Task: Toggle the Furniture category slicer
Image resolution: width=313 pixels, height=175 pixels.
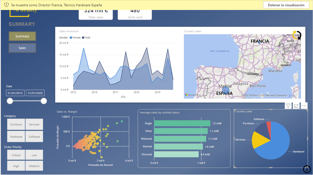Action: pos(16,125)
